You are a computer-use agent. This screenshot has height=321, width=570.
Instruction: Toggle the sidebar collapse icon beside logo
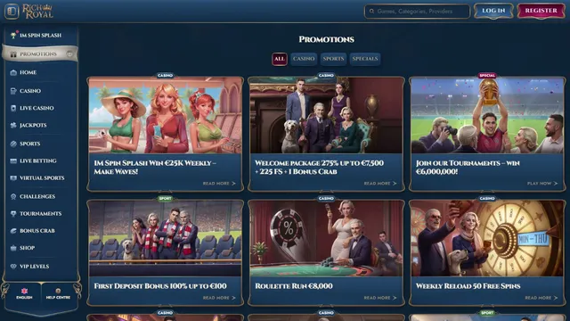tap(12, 11)
